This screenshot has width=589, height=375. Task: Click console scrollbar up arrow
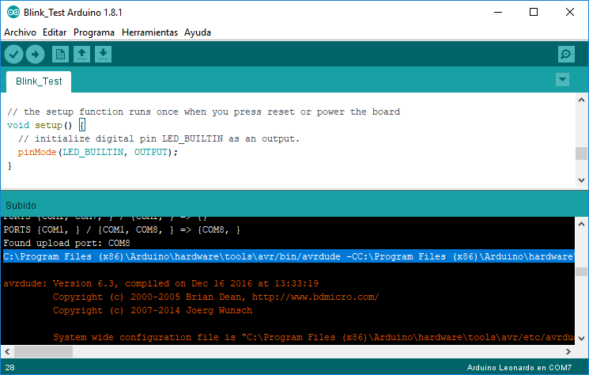pos(581,225)
